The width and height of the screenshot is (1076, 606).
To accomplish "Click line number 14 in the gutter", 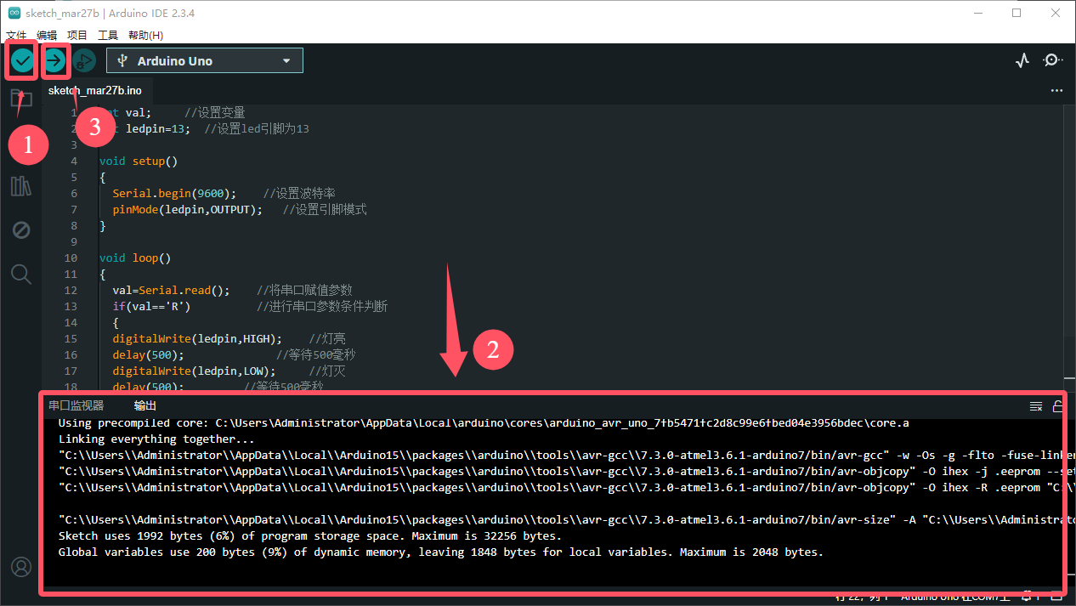I will (71, 322).
